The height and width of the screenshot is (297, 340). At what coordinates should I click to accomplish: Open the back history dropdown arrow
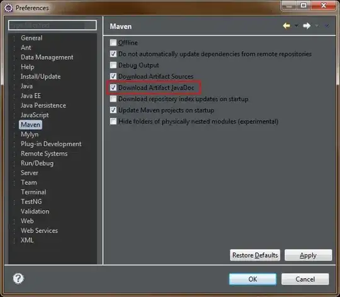[x=297, y=26]
